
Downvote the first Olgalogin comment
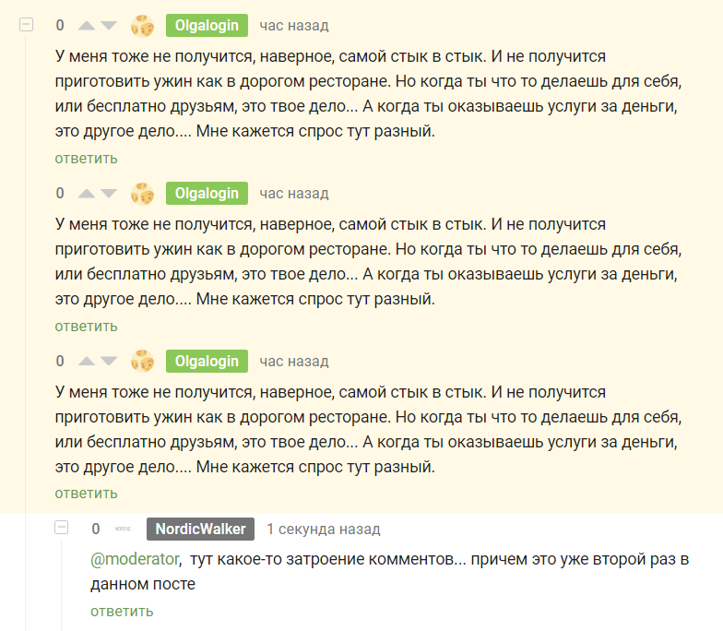(109, 26)
